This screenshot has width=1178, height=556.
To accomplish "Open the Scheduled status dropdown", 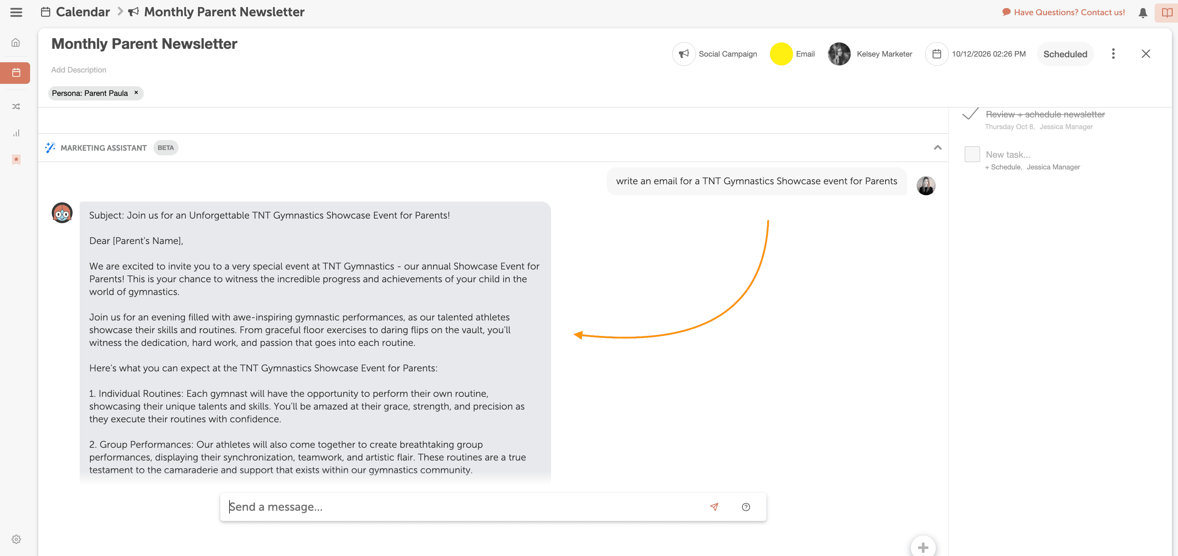I will click(x=1065, y=54).
